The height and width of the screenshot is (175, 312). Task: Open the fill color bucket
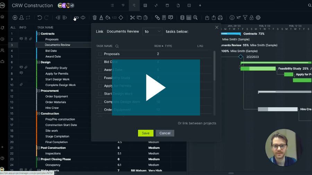(x=108, y=18)
